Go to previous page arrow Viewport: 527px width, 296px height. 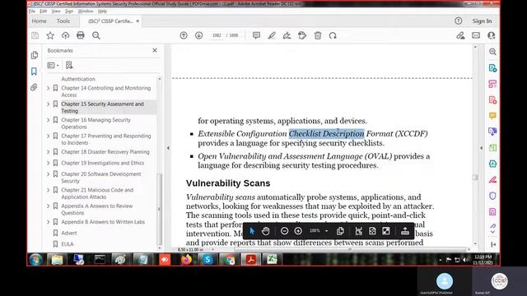point(184,35)
